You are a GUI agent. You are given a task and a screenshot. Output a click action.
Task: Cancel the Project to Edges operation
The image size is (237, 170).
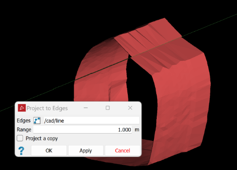(x=122, y=151)
